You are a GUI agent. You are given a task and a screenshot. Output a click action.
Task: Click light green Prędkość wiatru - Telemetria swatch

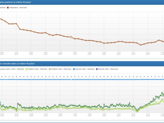tap(26, 69)
